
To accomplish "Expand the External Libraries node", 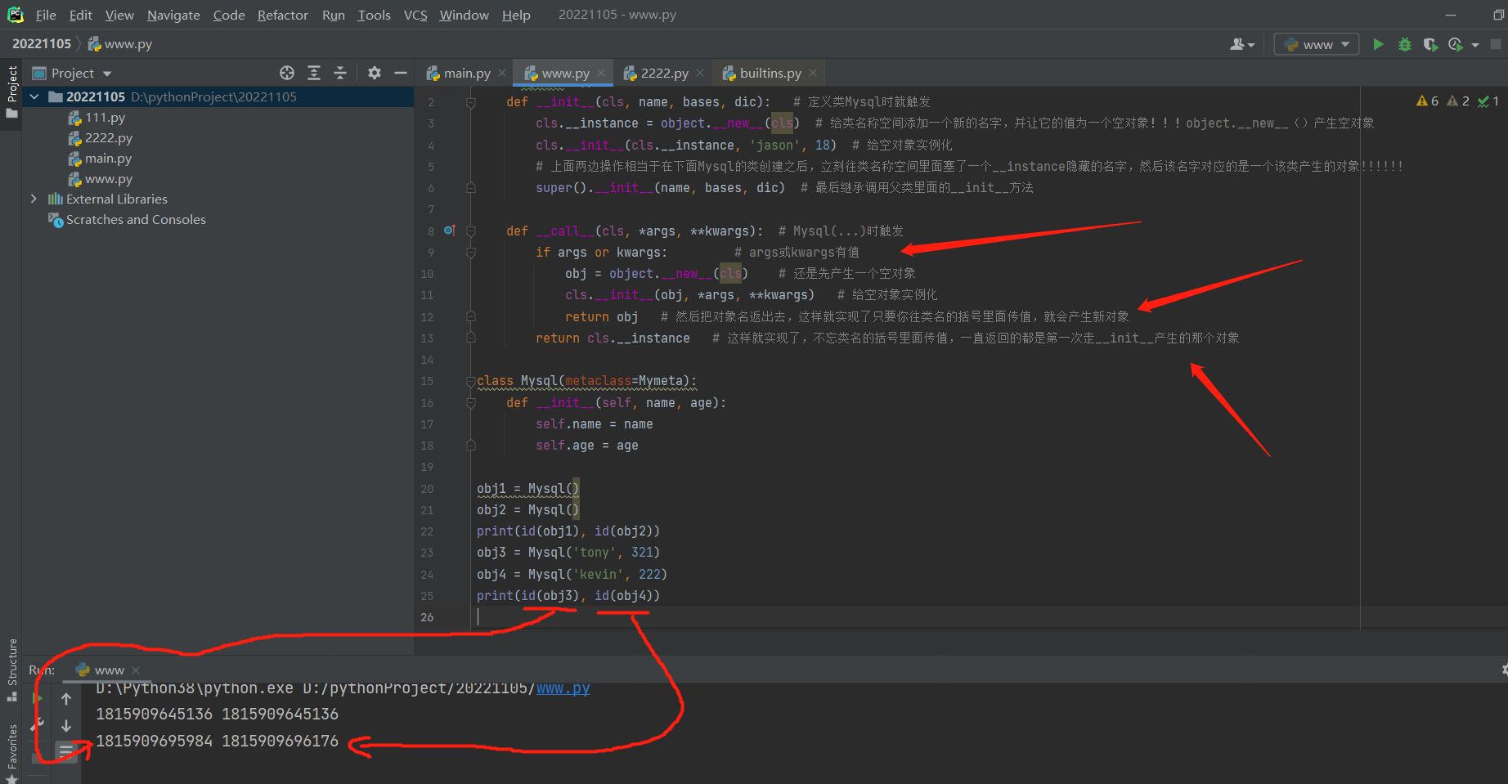I will point(34,199).
